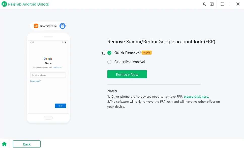Click the thumbs-up recommended icon
Image resolution: width=244 pixels, height=148 pixels.
(x=104, y=53)
